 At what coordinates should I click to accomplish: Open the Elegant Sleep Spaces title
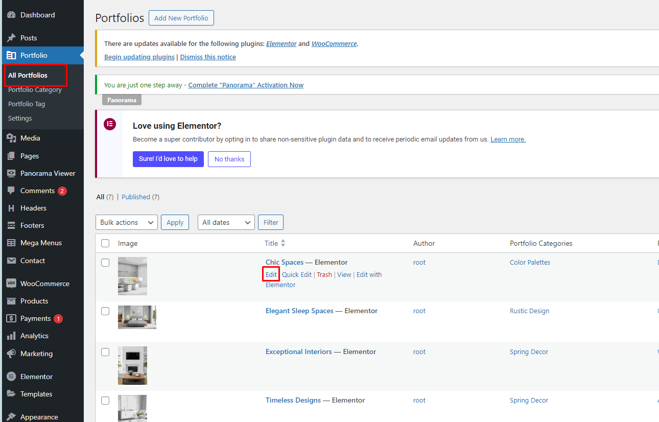[299, 311]
